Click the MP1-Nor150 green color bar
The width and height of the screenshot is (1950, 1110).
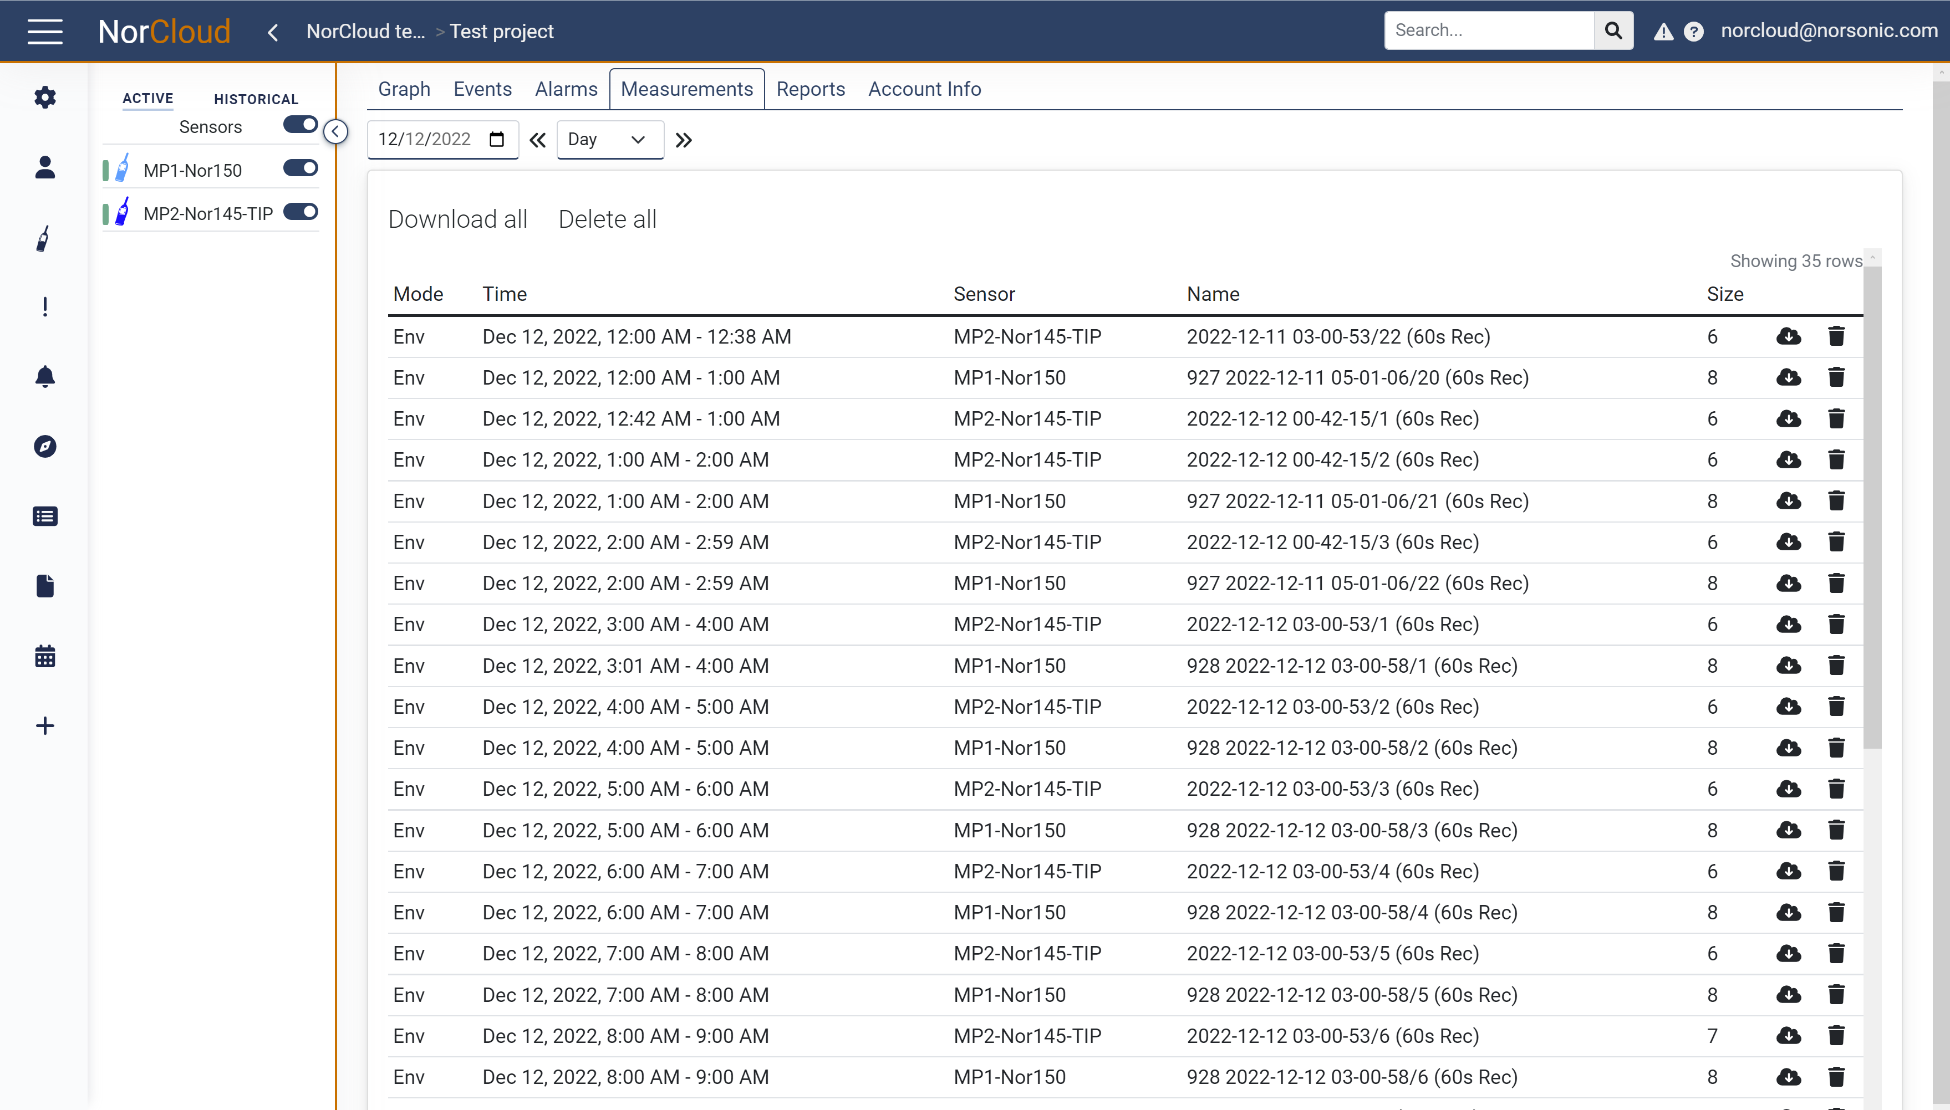pos(105,170)
